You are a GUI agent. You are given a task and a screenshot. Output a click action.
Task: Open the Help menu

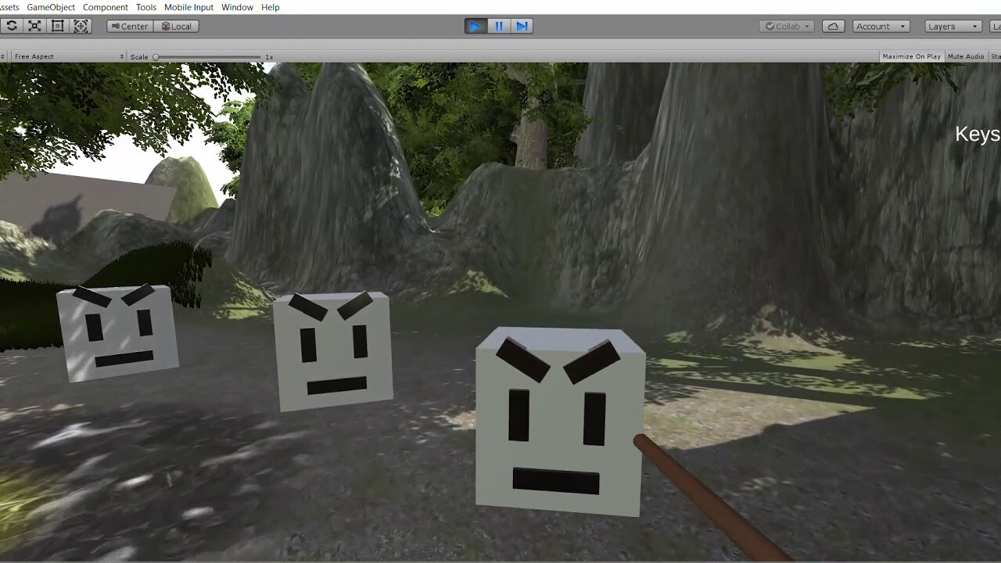271,7
